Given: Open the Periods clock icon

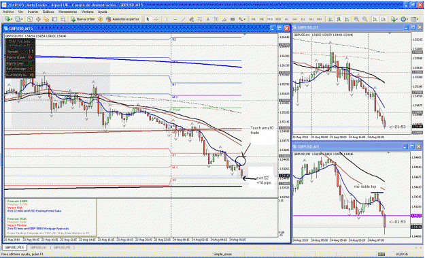Looking at the screenshot, I should pyautogui.click(x=403, y=19).
